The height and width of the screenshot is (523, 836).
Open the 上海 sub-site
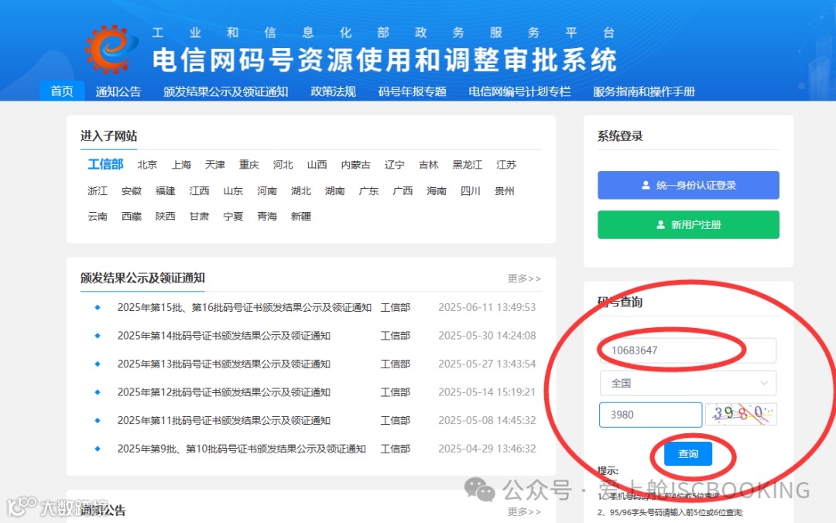coord(181,165)
